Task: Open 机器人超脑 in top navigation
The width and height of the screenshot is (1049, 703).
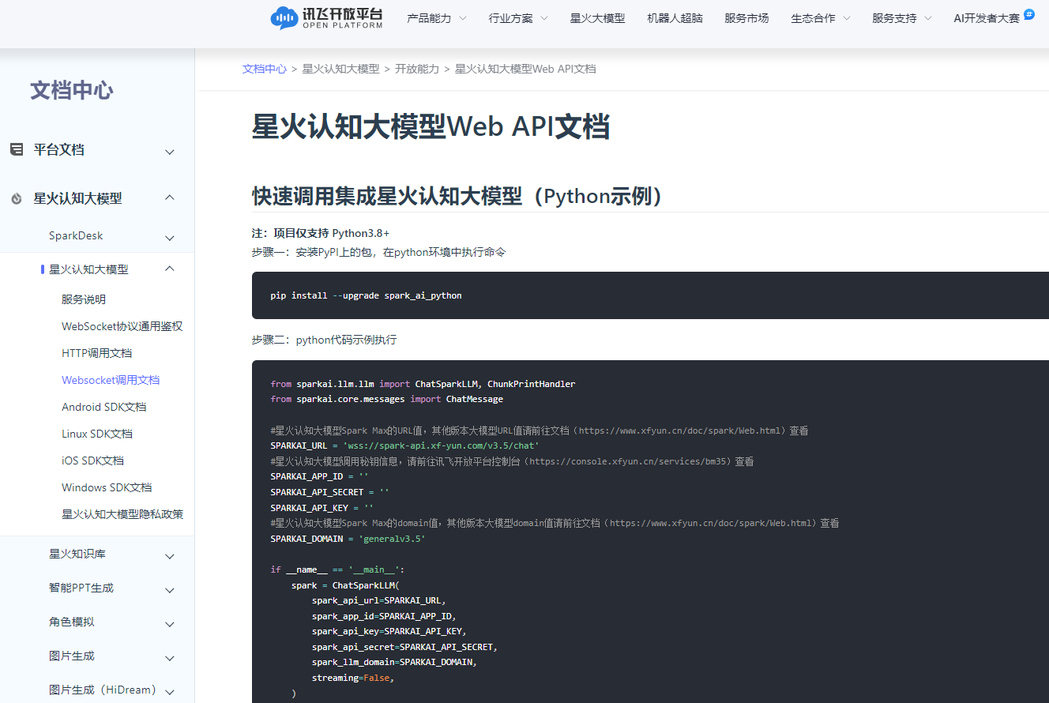Action: [x=675, y=18]
